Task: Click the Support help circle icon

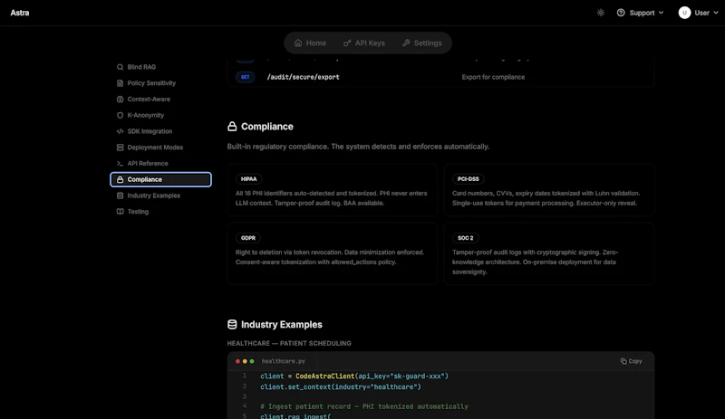Action: click(621, 13)
